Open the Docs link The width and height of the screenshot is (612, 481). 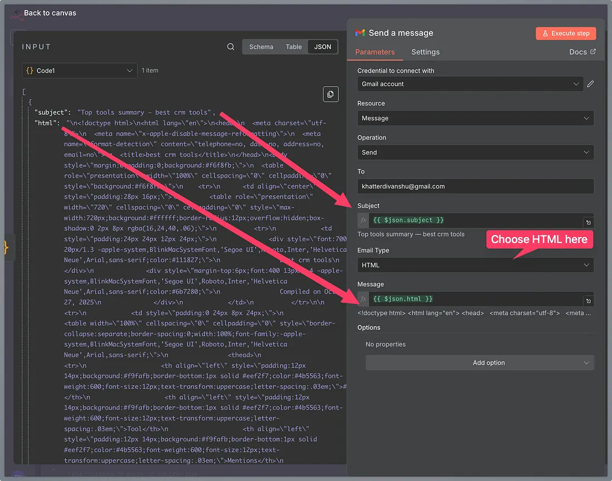click(x=582, y=52)
